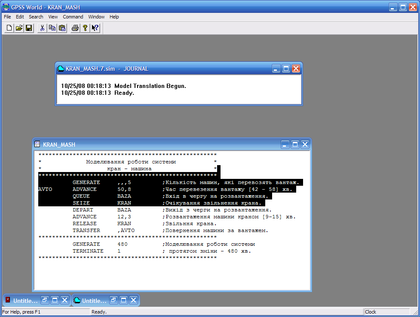Click the TRANSFER ,AVTO line
This screenshot has height=317, width=420.
tap(170, 230)
